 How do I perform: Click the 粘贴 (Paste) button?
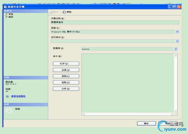(x=66, y=82)
